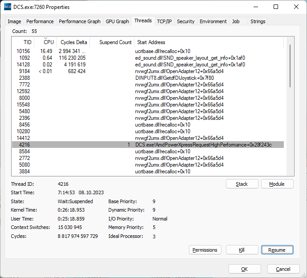Viewport: 307px width, 278px height.
Task: Select thread row with TID 12592
Action: tap(148, 91)
